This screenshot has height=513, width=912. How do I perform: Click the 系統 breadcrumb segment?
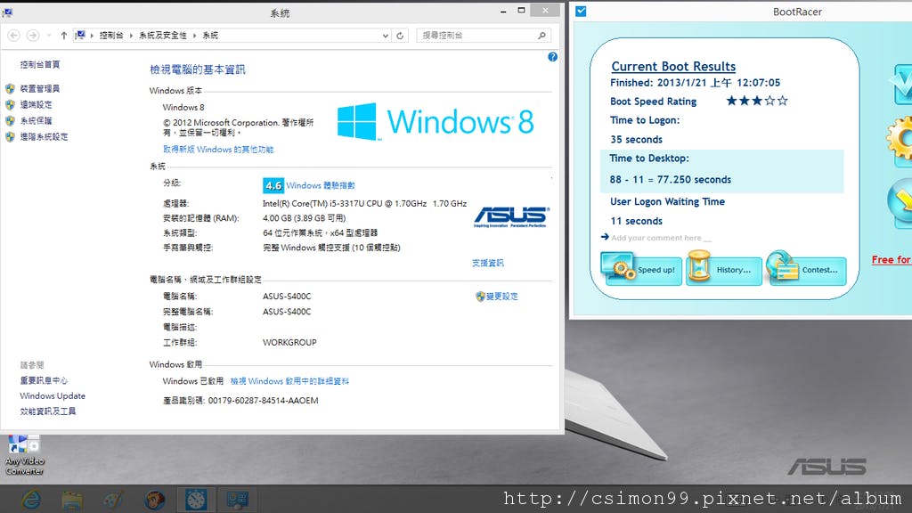(x=210, y=36)
